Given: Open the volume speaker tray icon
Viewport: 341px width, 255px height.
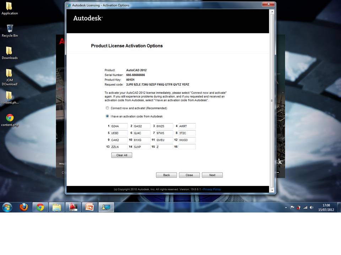Looking at the screenshot, I should 312,208.
